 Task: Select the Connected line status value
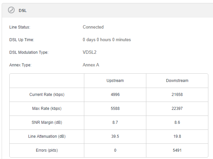93,27
